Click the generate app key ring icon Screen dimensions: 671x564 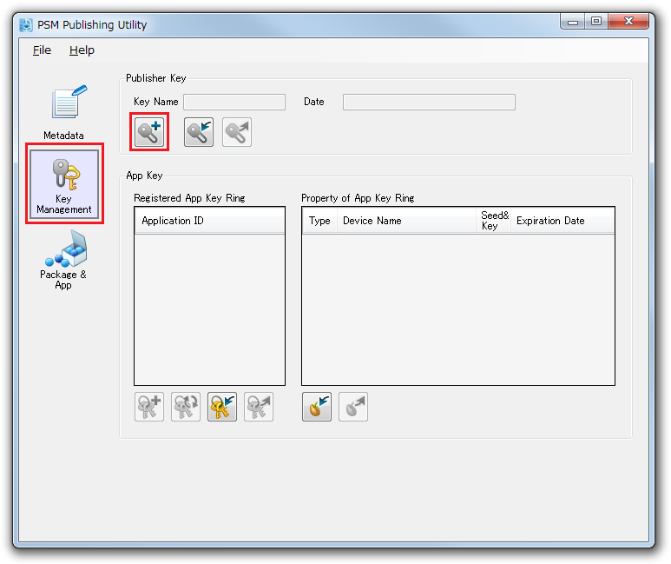click(149, 407)
